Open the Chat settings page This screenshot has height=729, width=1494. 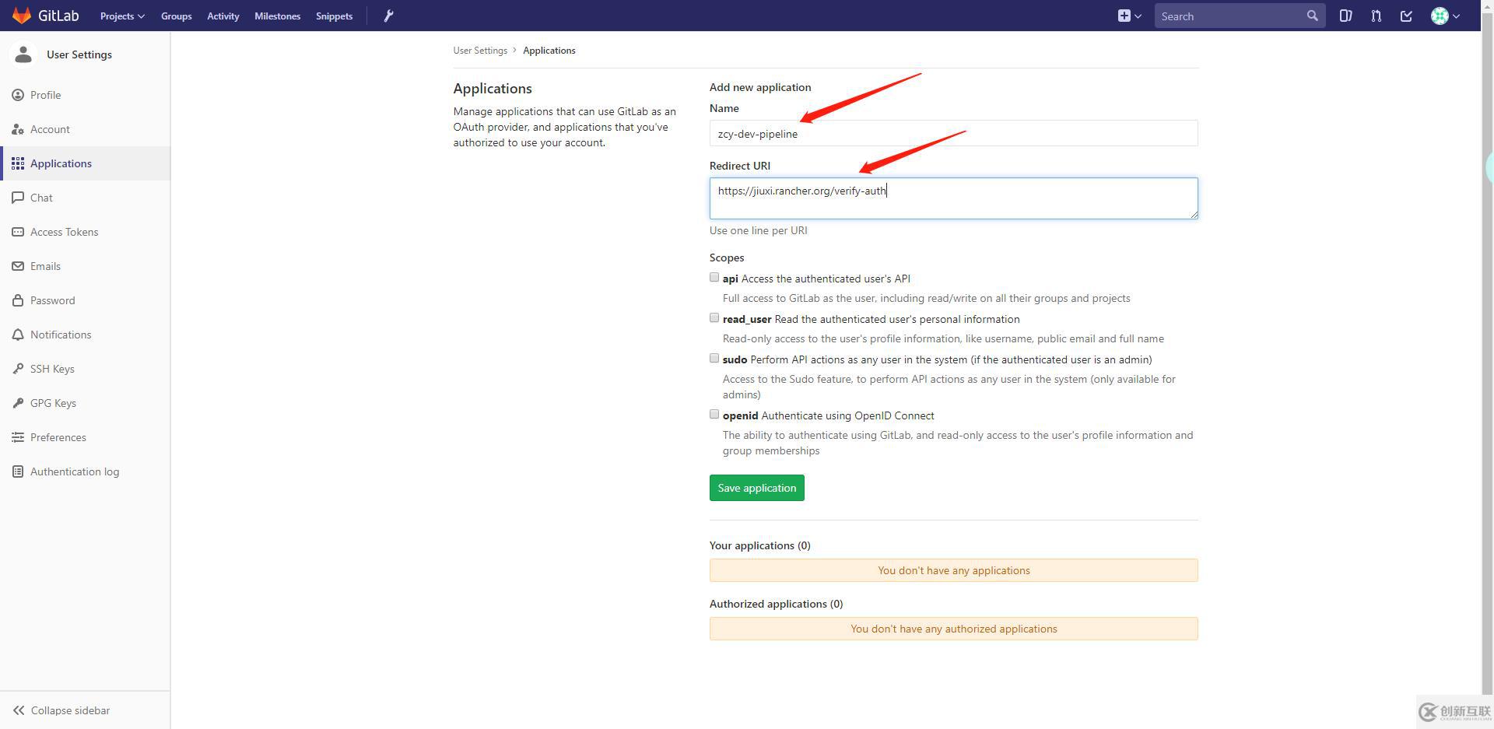pos(85,198)
